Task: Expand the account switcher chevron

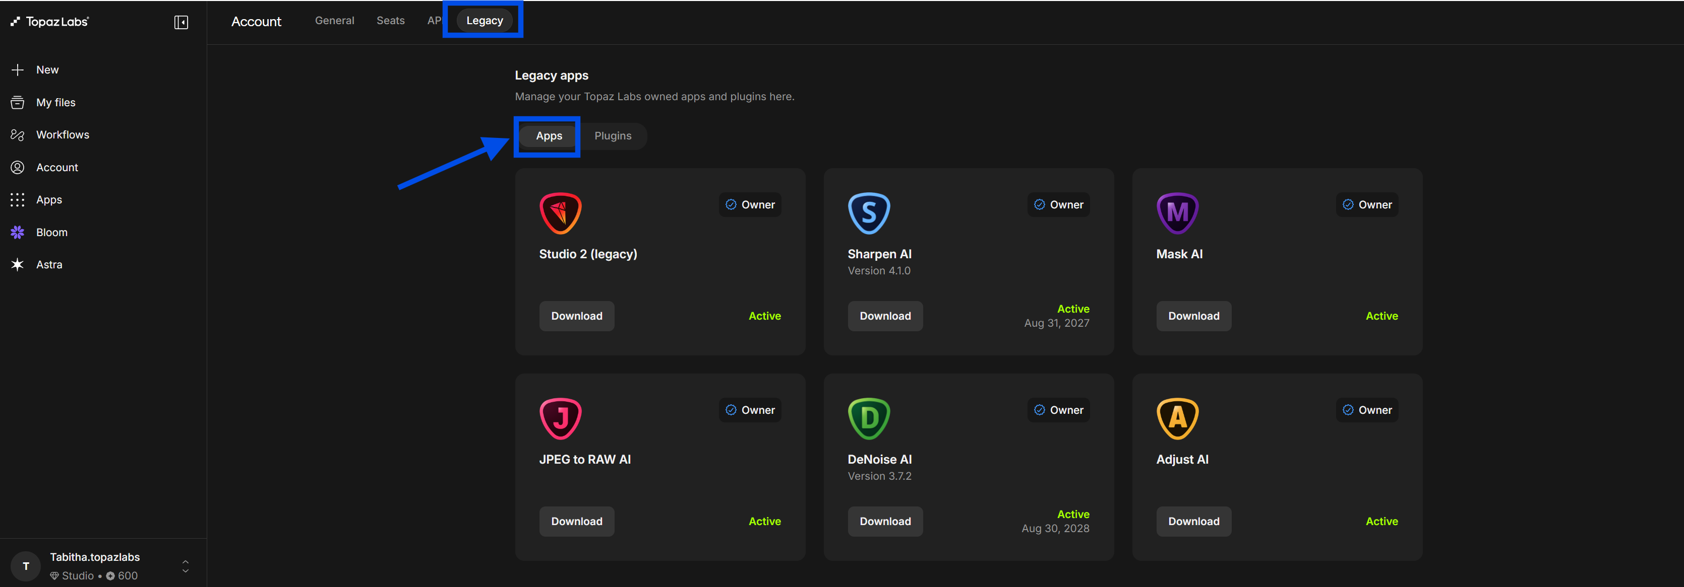Action: point(186,566)
